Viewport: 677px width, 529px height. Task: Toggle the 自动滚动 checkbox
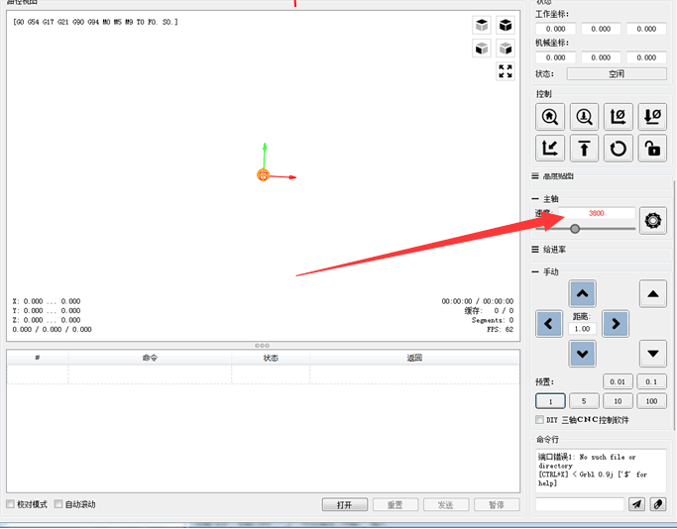pyautogui.click(x=59, y=504)
